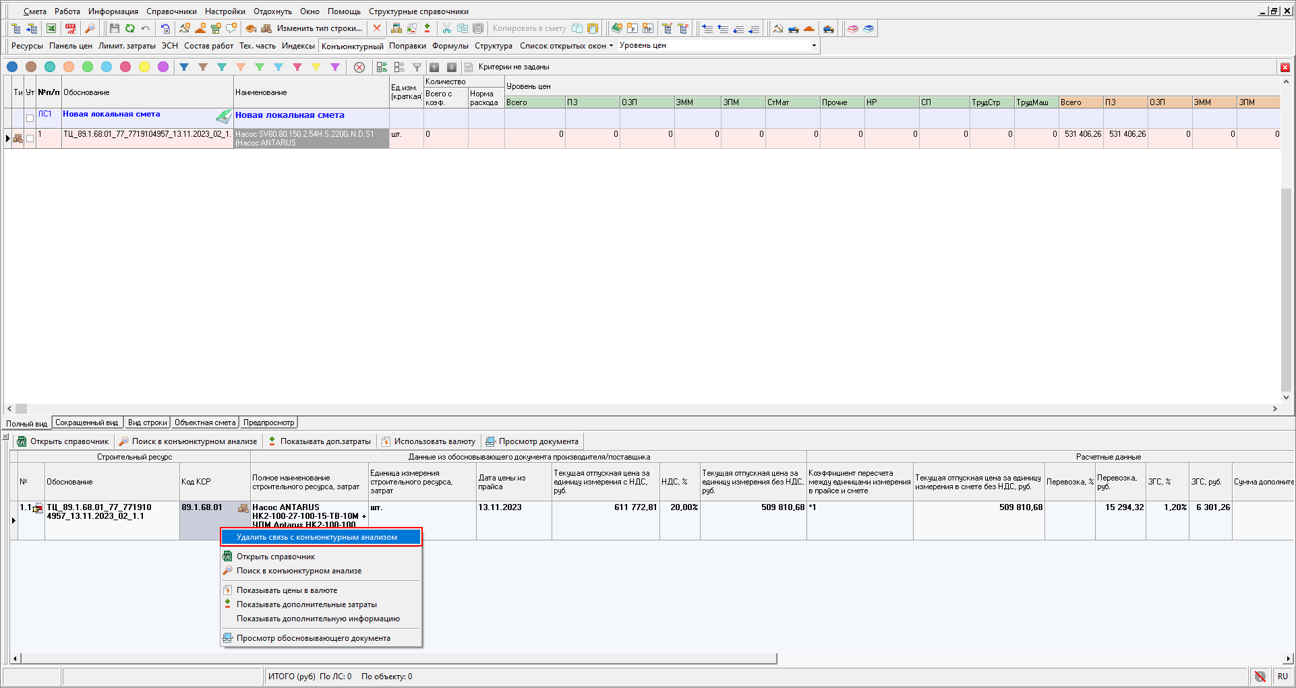Click the clear color filter circle icon
The image size is (1296, 688).
[359, 67]
